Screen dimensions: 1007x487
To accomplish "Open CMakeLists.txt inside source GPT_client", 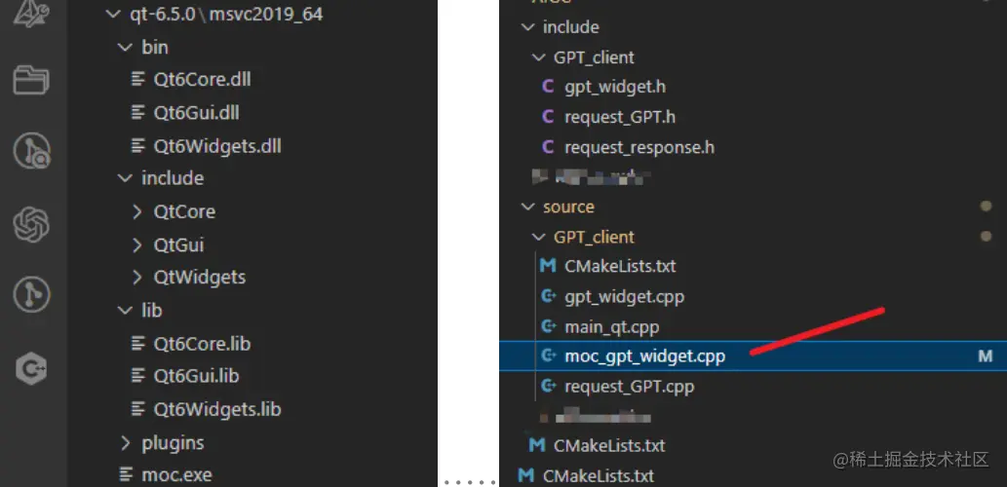I will click(620, 266).
